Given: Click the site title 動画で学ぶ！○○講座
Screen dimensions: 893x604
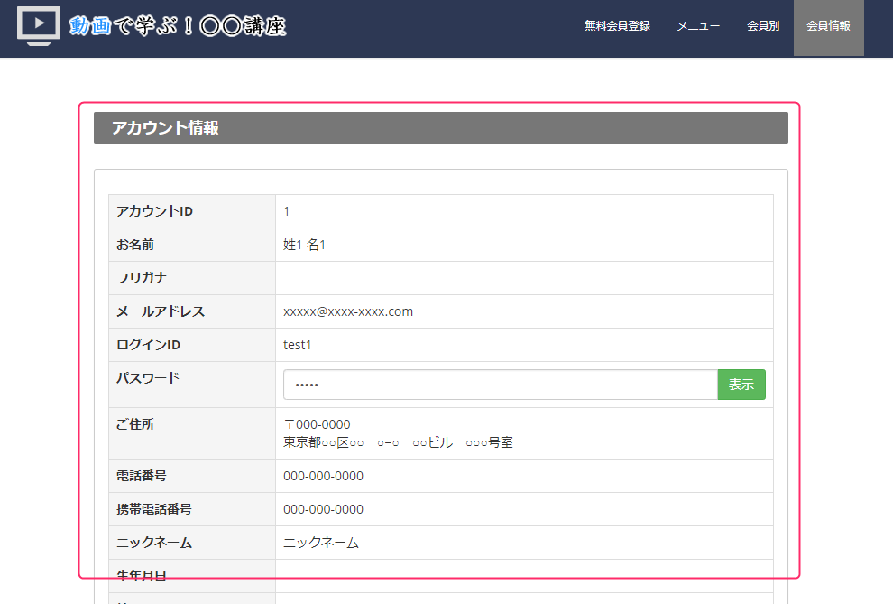Looking at the screenshot, I should click(178, 26).
